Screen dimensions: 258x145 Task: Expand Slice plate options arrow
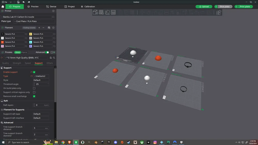216,7
